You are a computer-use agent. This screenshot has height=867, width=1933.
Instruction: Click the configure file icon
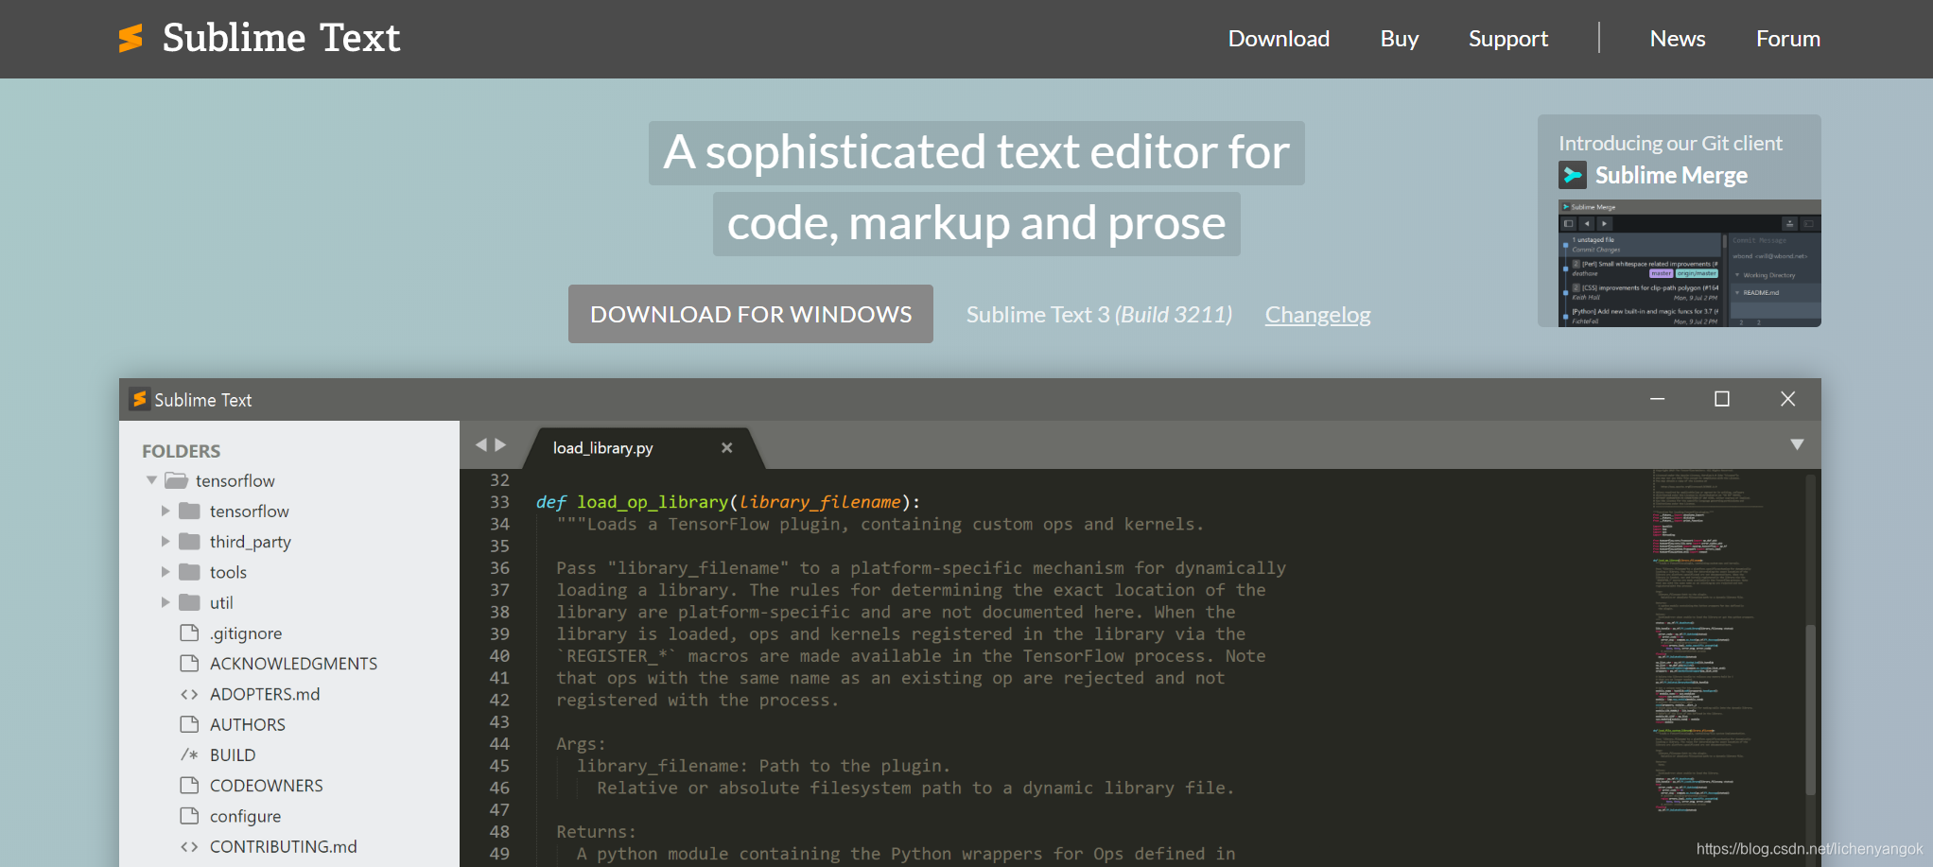point(189,815)
